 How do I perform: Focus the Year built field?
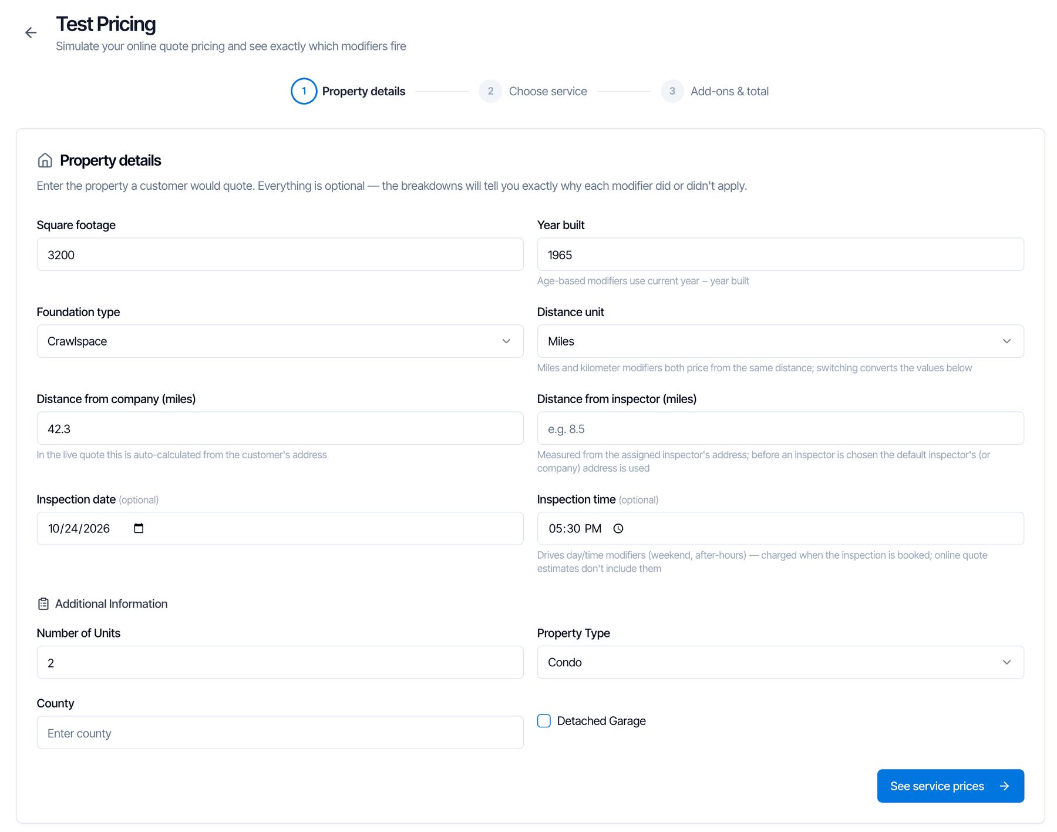coord(780,254)
